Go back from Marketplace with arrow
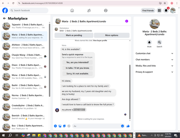 4,18
